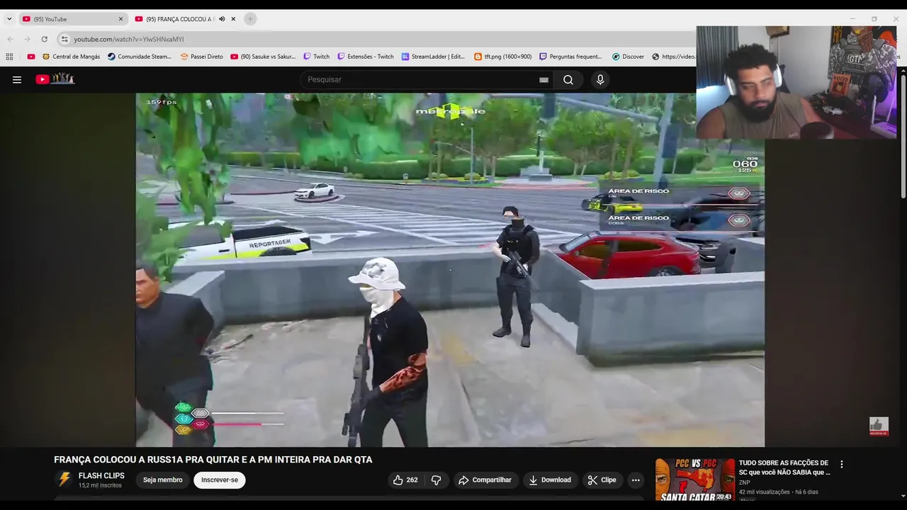This screenshot has width=907, height=510.
Task: Open the YouTube hamburger guide menu
Action: point(17,79)
